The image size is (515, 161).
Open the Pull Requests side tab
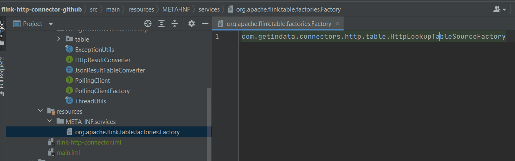tap(2, 76)
